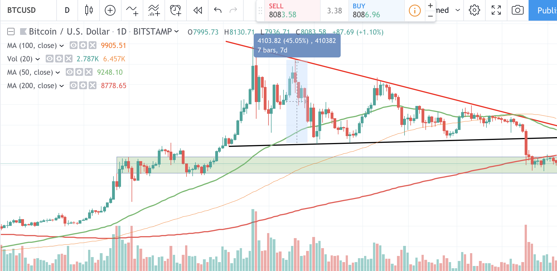557x271 pixels.
Task: Click the 9905.51 MA 100 value
Action: point(113,45)
